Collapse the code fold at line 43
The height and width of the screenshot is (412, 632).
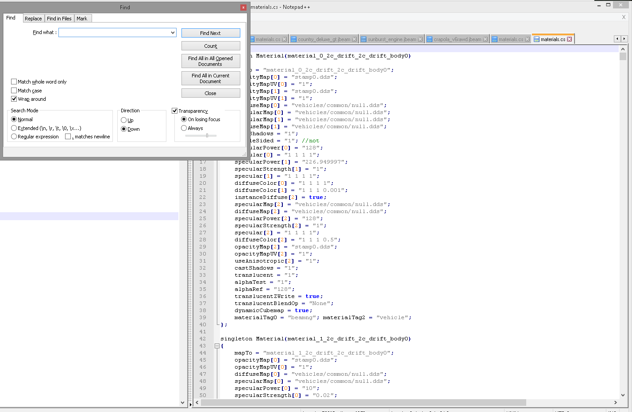(x=217, y=346)
